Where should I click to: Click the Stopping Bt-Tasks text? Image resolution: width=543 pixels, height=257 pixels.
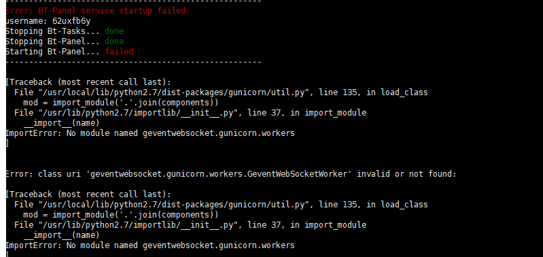pos(54,31)
